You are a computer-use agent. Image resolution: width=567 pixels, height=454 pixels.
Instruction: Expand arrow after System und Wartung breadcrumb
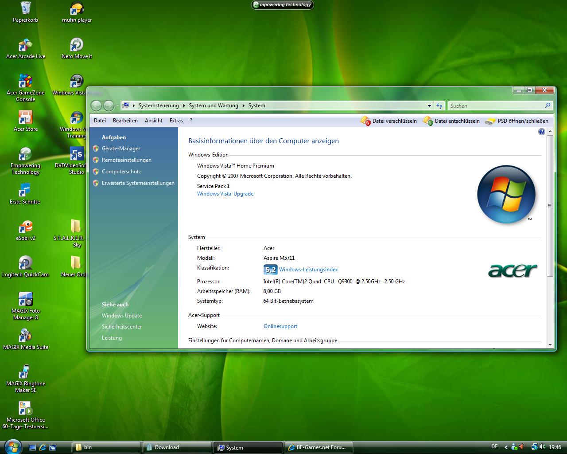[x=243, y=106]
